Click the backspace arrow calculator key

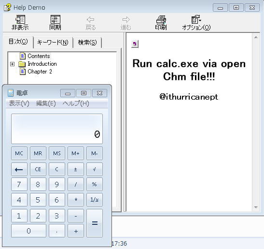[19, 169]
